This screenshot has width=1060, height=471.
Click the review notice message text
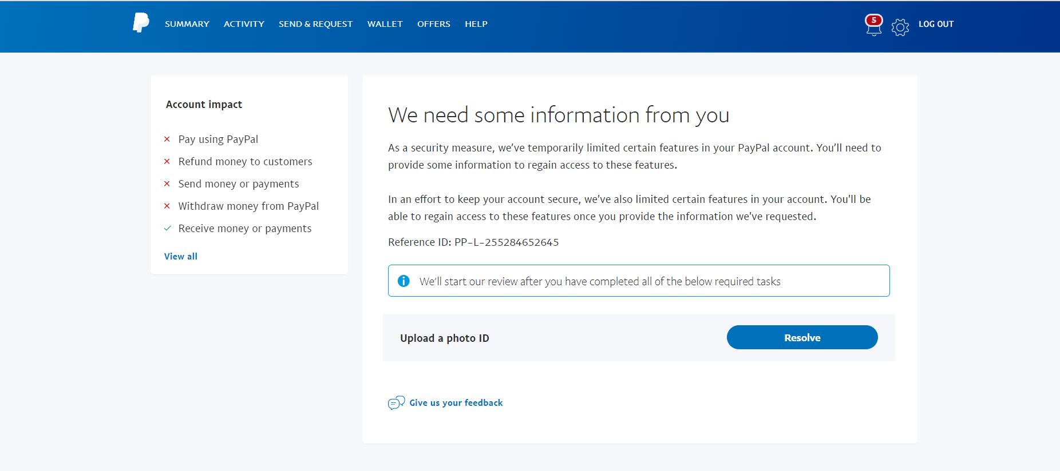(x=600, y=281)
